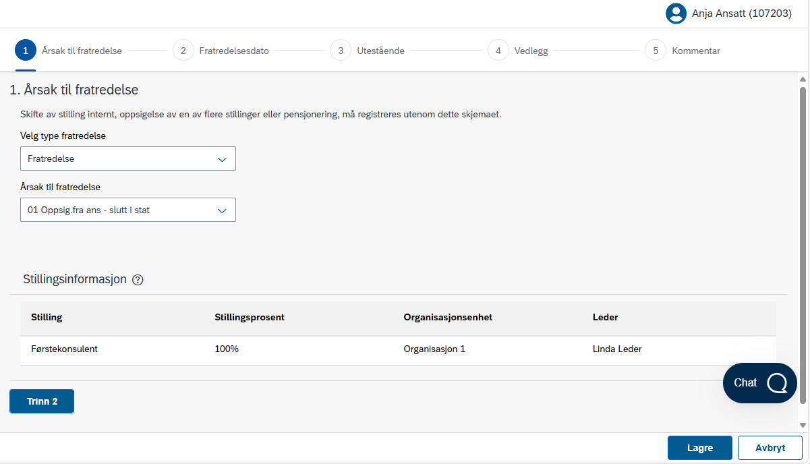
Task: Open the user profile avatar icon
Action: pyautogui.click(x=676, y=13)
